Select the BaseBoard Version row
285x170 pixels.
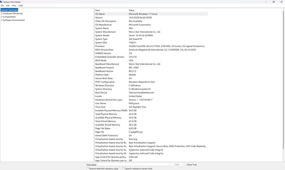[151, 71]
